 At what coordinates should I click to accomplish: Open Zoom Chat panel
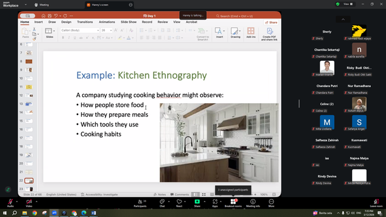coord(162,203)
